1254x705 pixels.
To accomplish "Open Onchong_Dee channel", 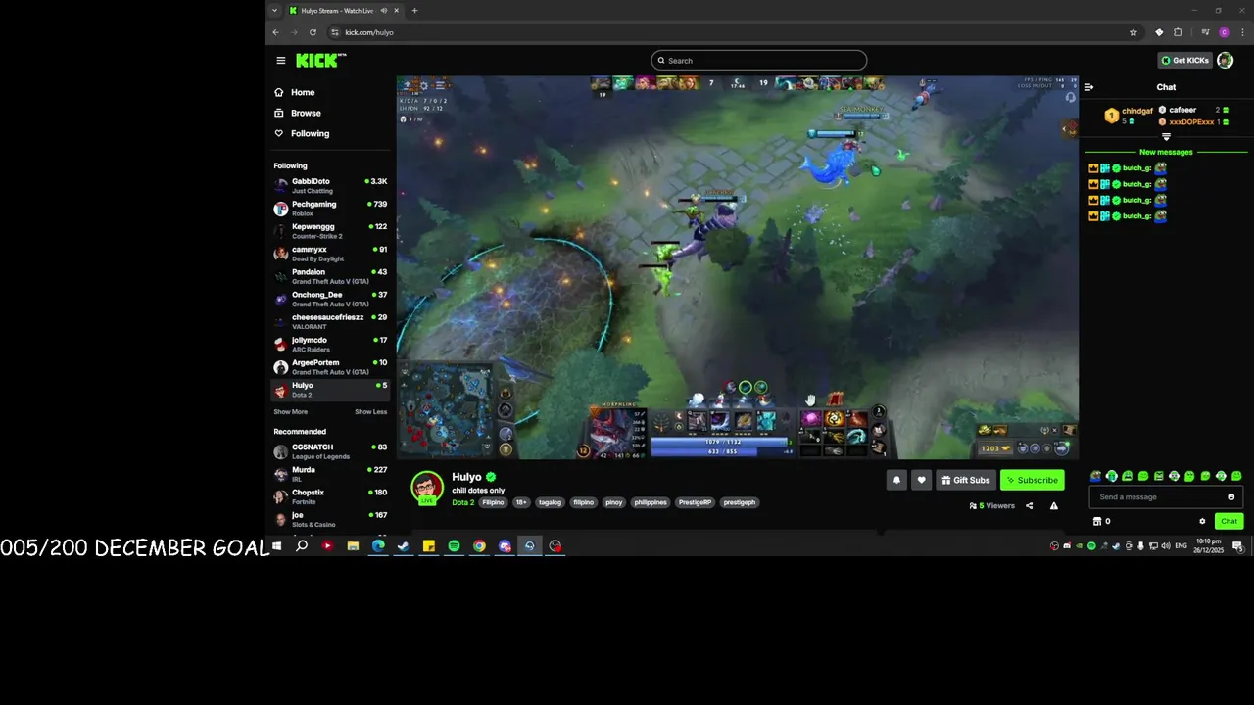I will click(331, 299).
